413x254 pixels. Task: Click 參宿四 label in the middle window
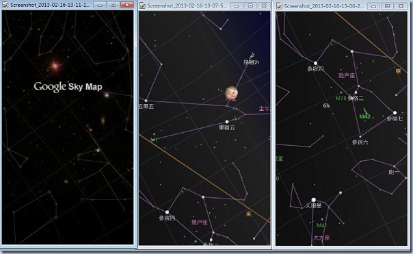[x=168, y=218]
